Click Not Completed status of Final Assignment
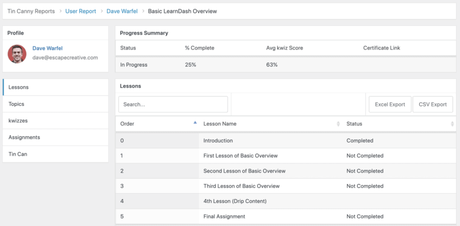The width and height of the screenshot is (460, 226). click(365, 216)
